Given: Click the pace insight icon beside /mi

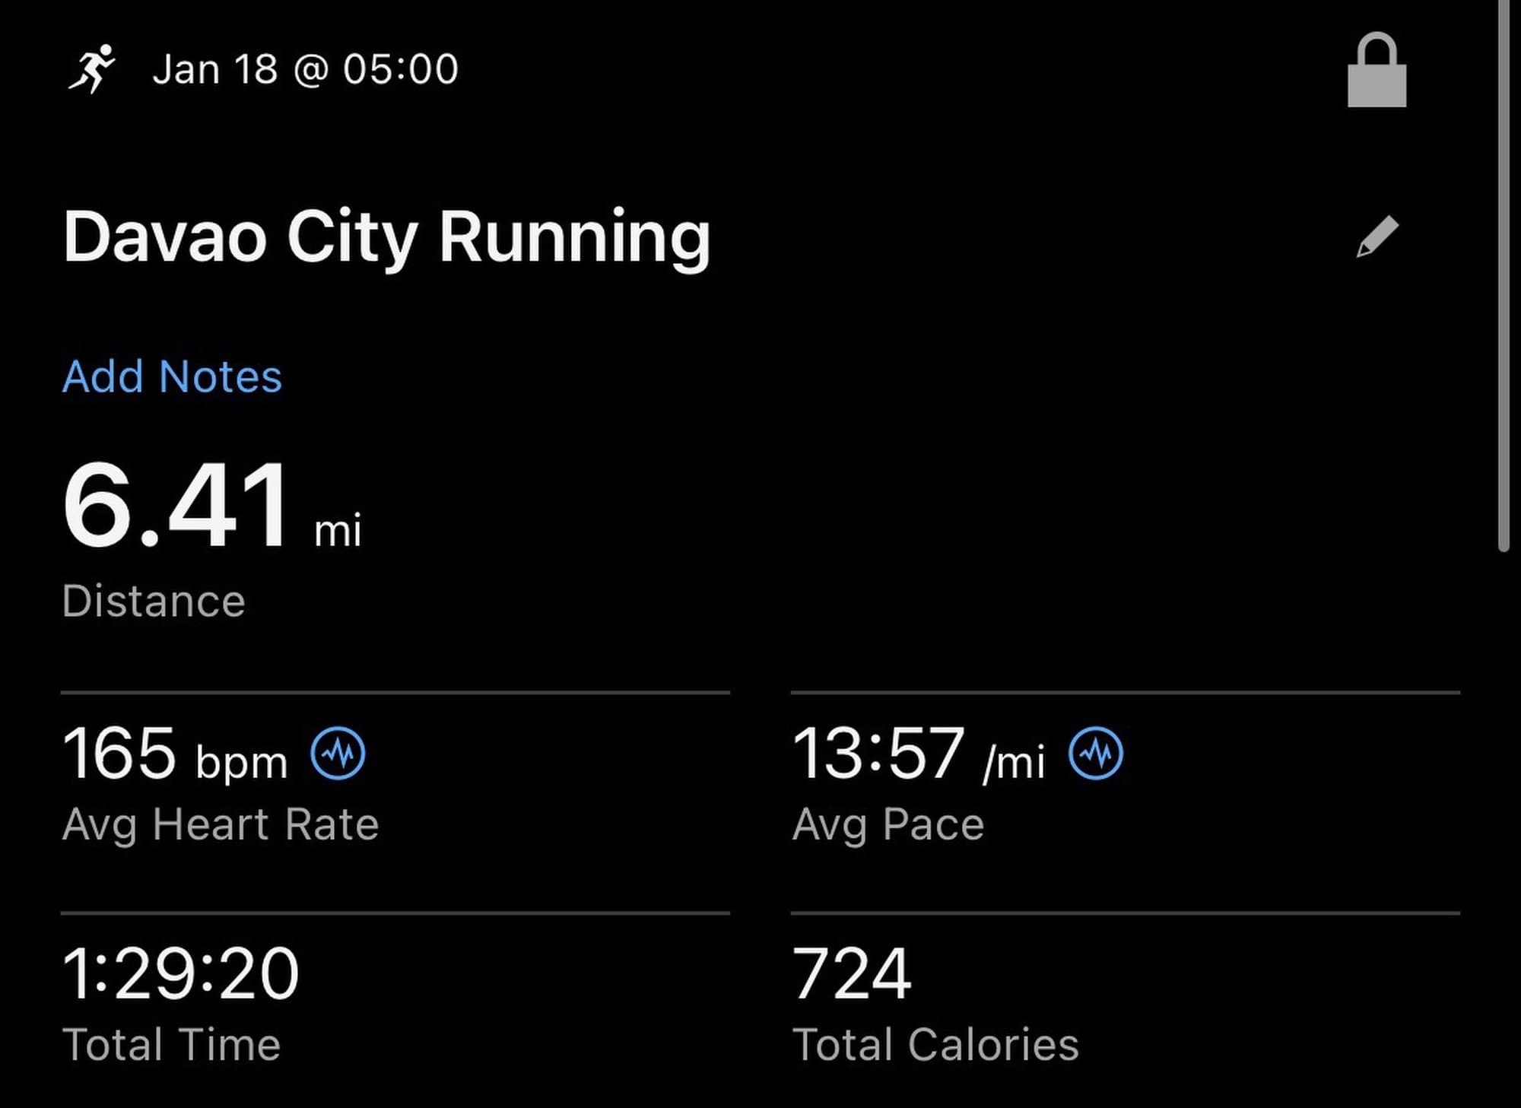Looking at the screenshot, I should click(1095, 754).
